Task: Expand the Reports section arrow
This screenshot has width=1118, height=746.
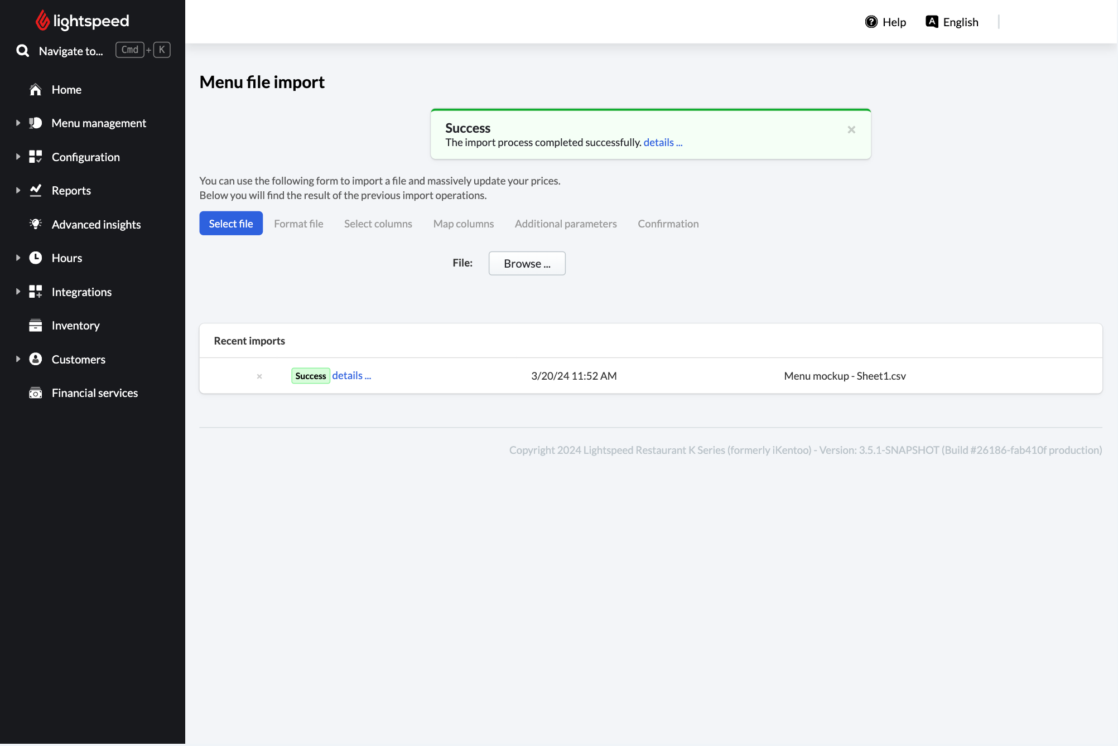Action: click(x=18, y=191)
